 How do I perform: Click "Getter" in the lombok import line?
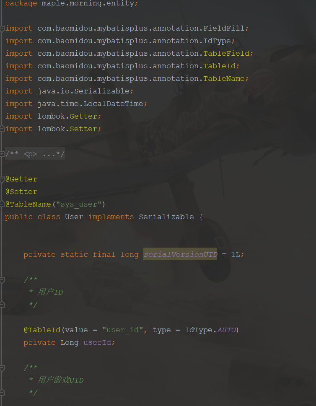pyautogui.click(x=83, y=116)
